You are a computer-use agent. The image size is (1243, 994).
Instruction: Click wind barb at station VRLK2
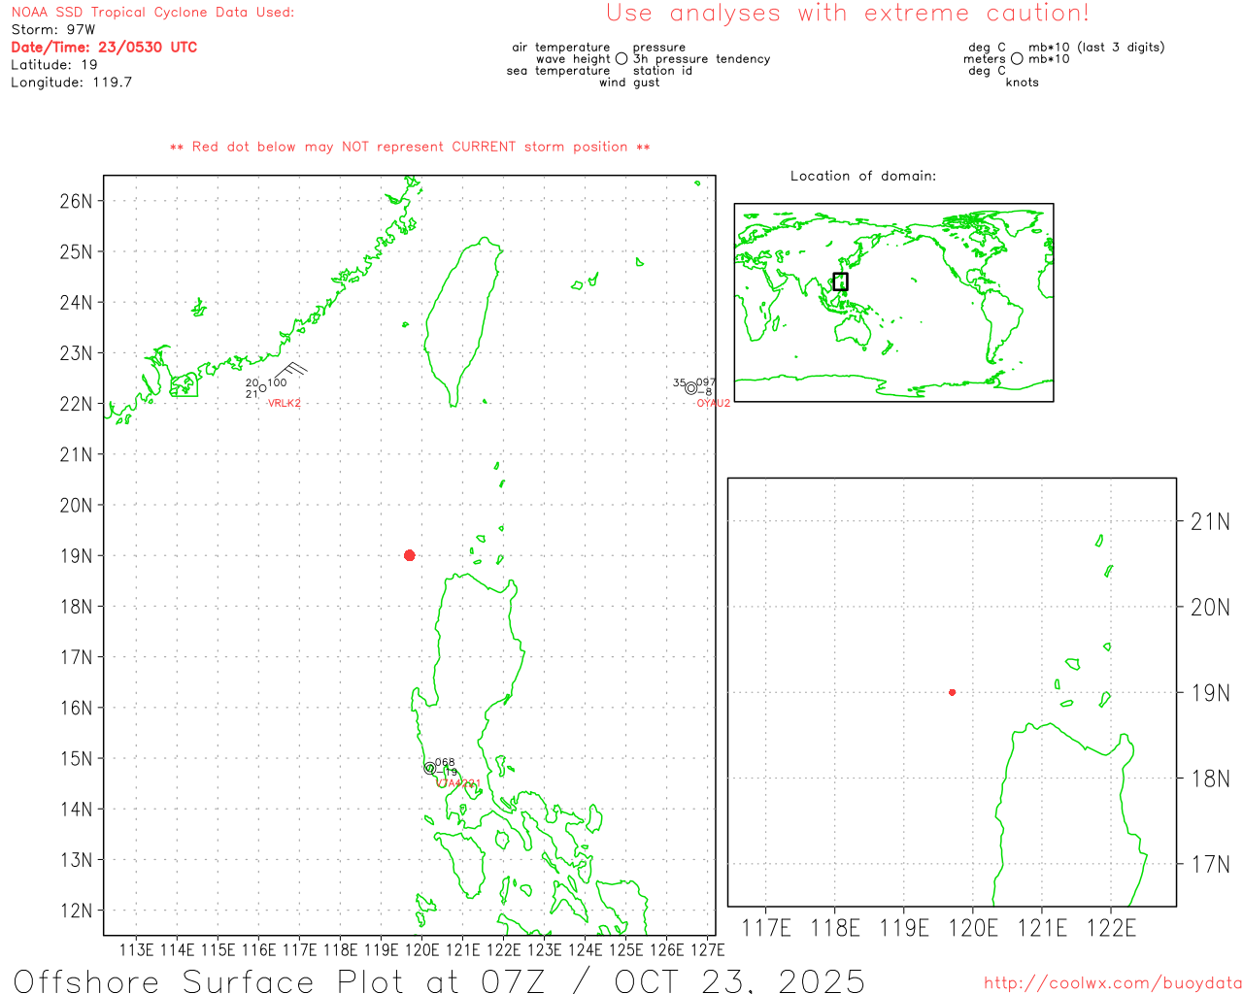point(290,370)
